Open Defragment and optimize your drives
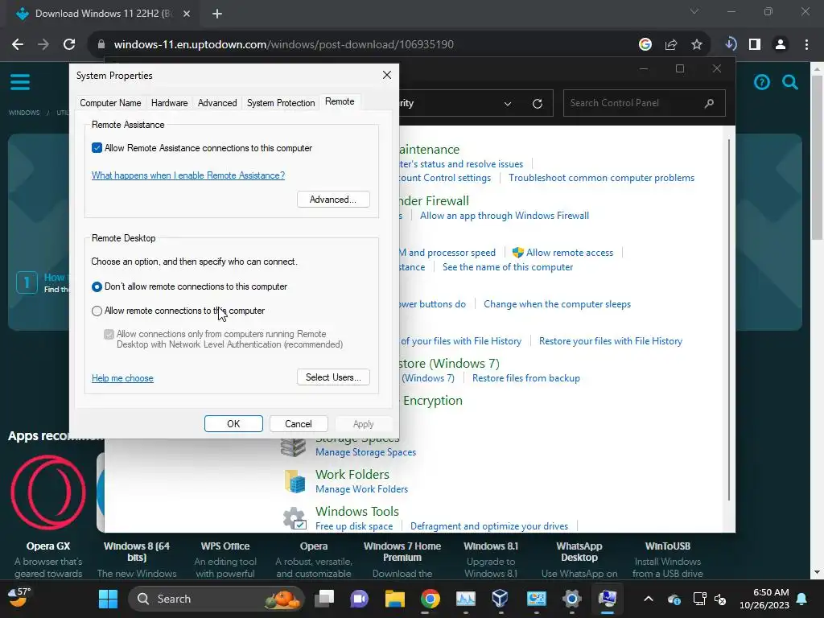824x618 pixels. pos(488,526)
